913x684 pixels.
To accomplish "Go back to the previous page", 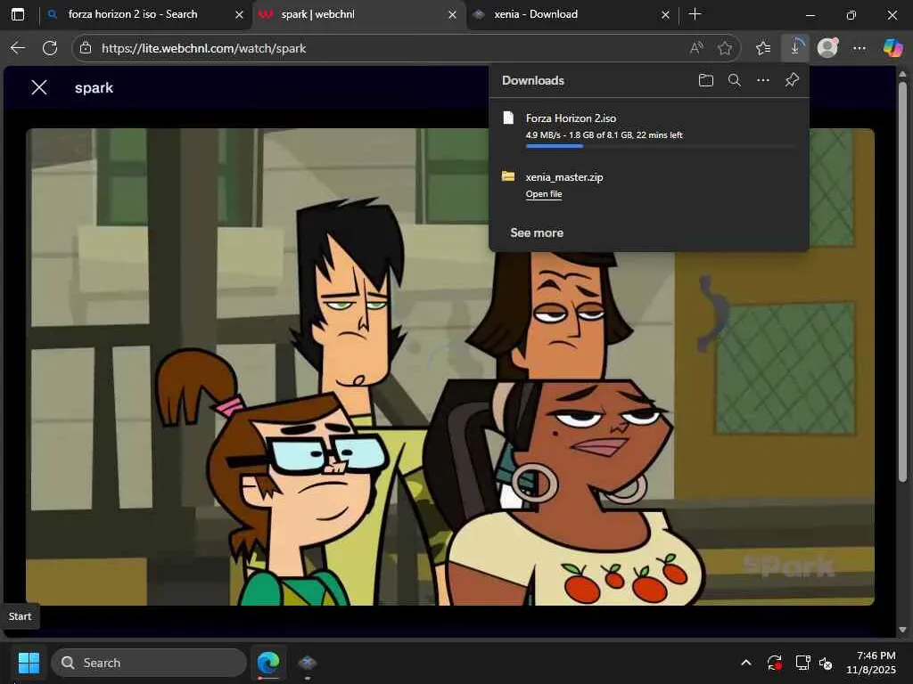I will pos(18,48).
